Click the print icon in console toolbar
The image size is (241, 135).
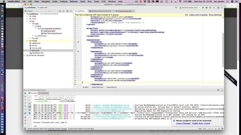[29, 110]
